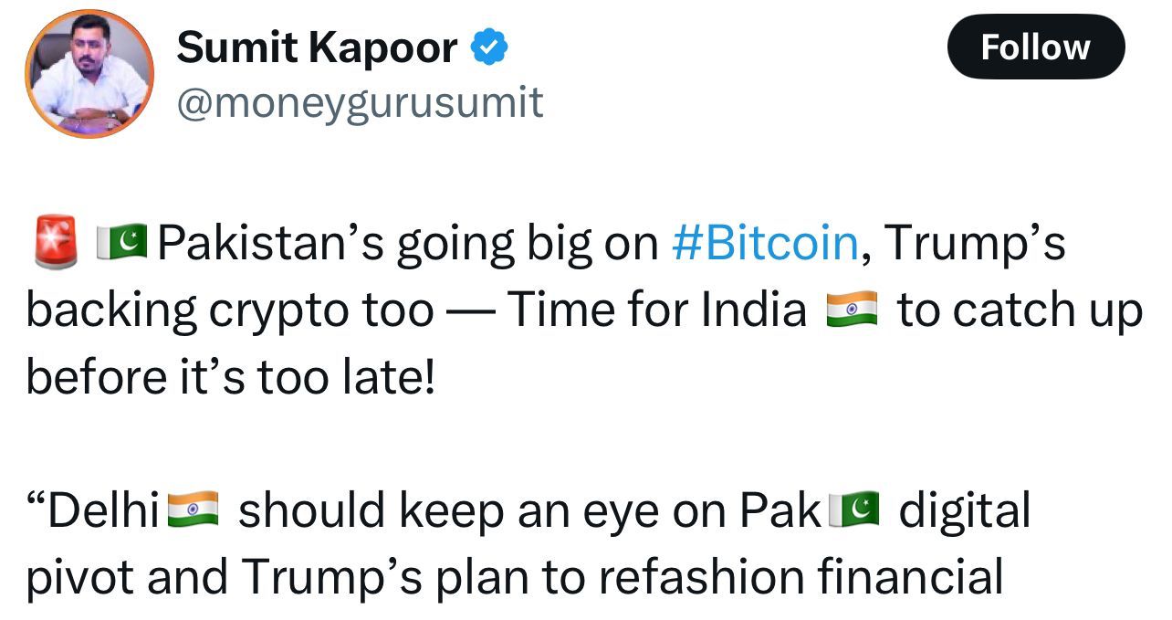Screen dimensions: 1172x620
Task: Click the text "before it's too late!"
Action: pos(231,377)
